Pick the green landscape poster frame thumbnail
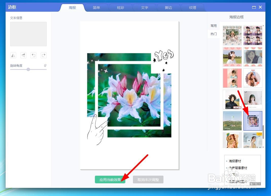The image size is (271, 196). pos(232,121)
